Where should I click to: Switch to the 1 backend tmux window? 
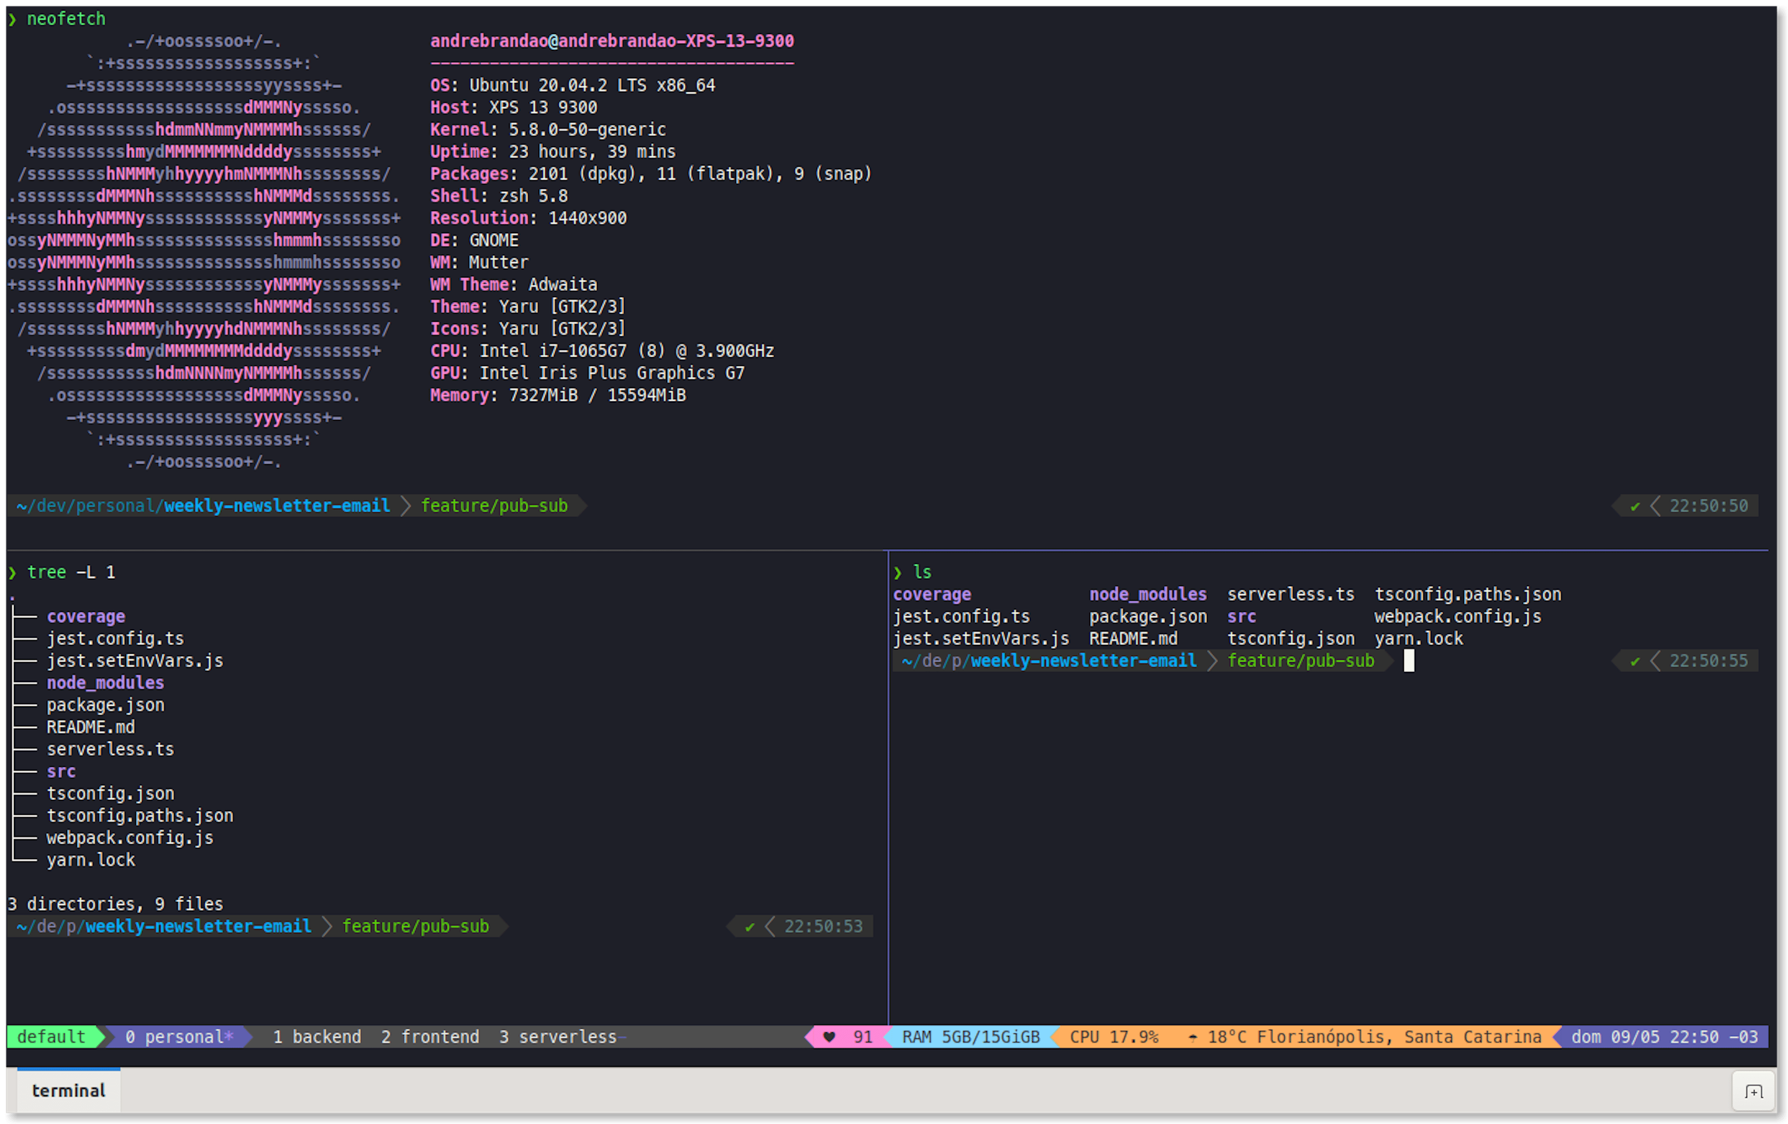point(317,1037)
